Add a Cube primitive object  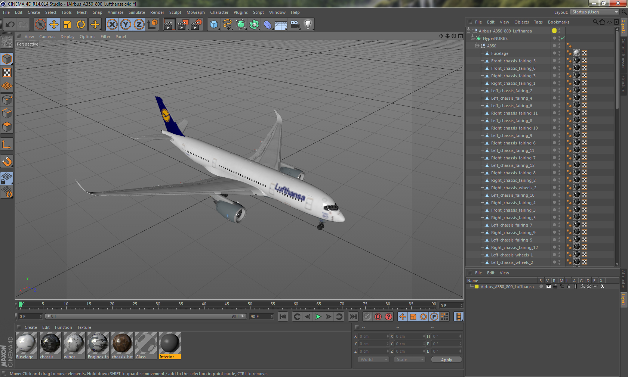point(214,25)
